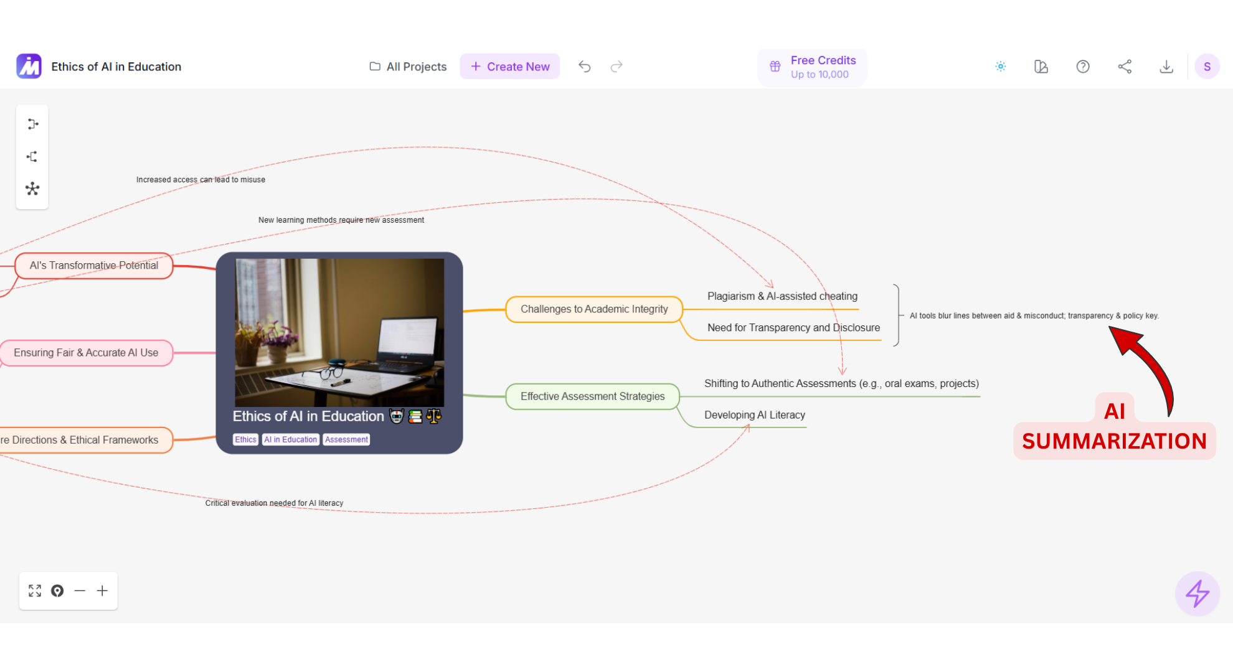The image size is (1233, 672).
Task: Click the share icon
Action: (1125, 67)
